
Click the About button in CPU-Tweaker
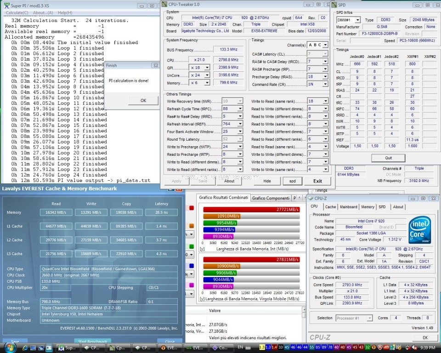[229, 181]
